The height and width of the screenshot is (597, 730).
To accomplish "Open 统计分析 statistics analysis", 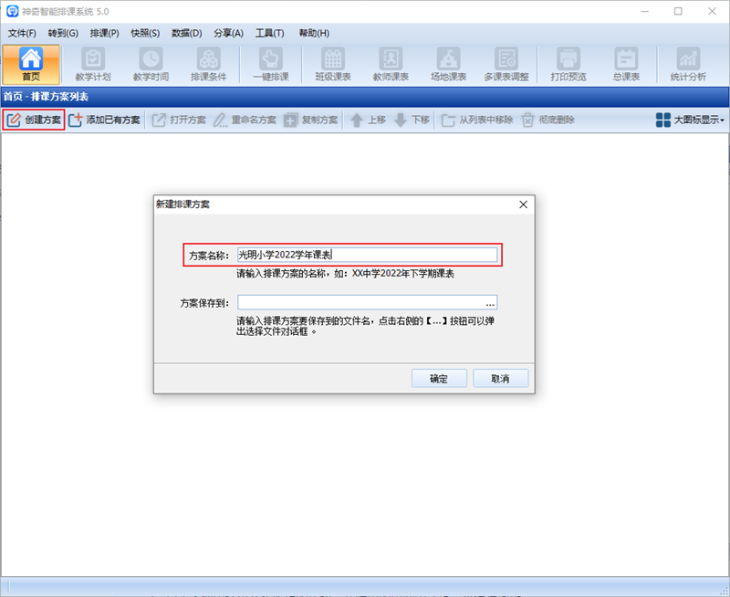I will tap(688, 64).
